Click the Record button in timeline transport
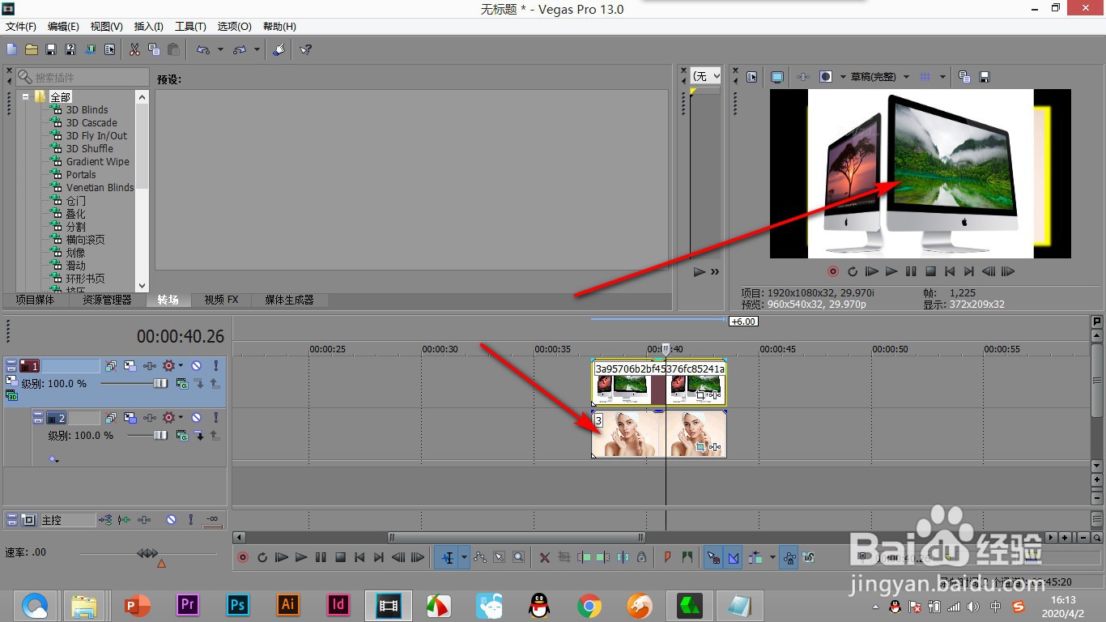Screen dimensions: 1106x622 (243, 557)
